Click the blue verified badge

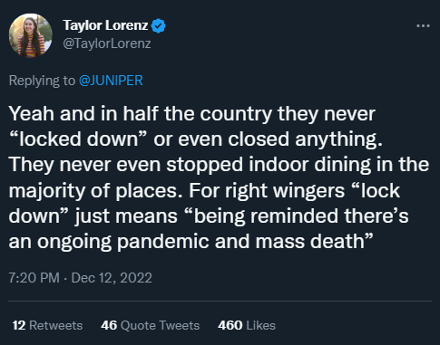click(x=158, y=25)
